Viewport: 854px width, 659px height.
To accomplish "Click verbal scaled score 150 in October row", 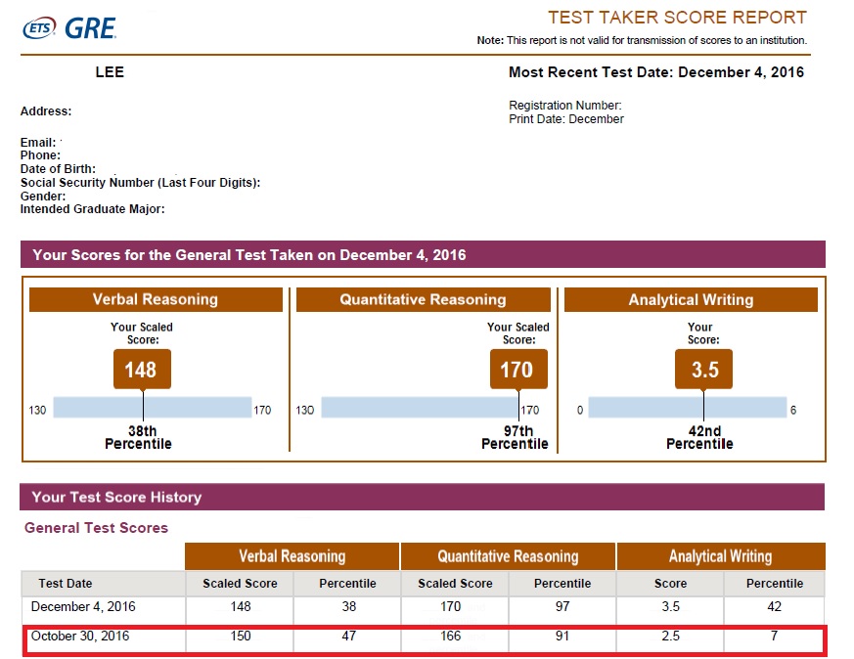I will [241, 636].
